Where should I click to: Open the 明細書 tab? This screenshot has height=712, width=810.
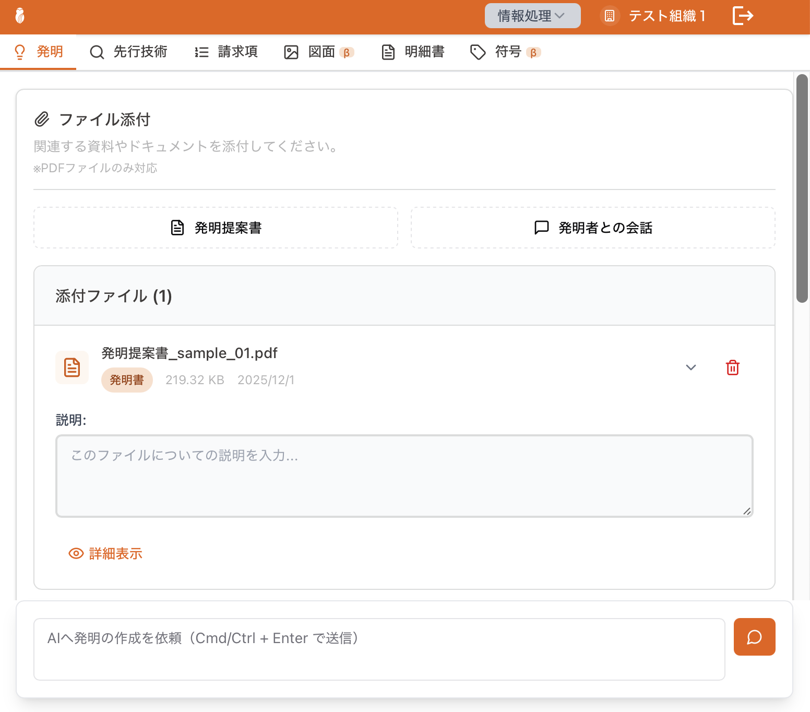coord(412,52)
